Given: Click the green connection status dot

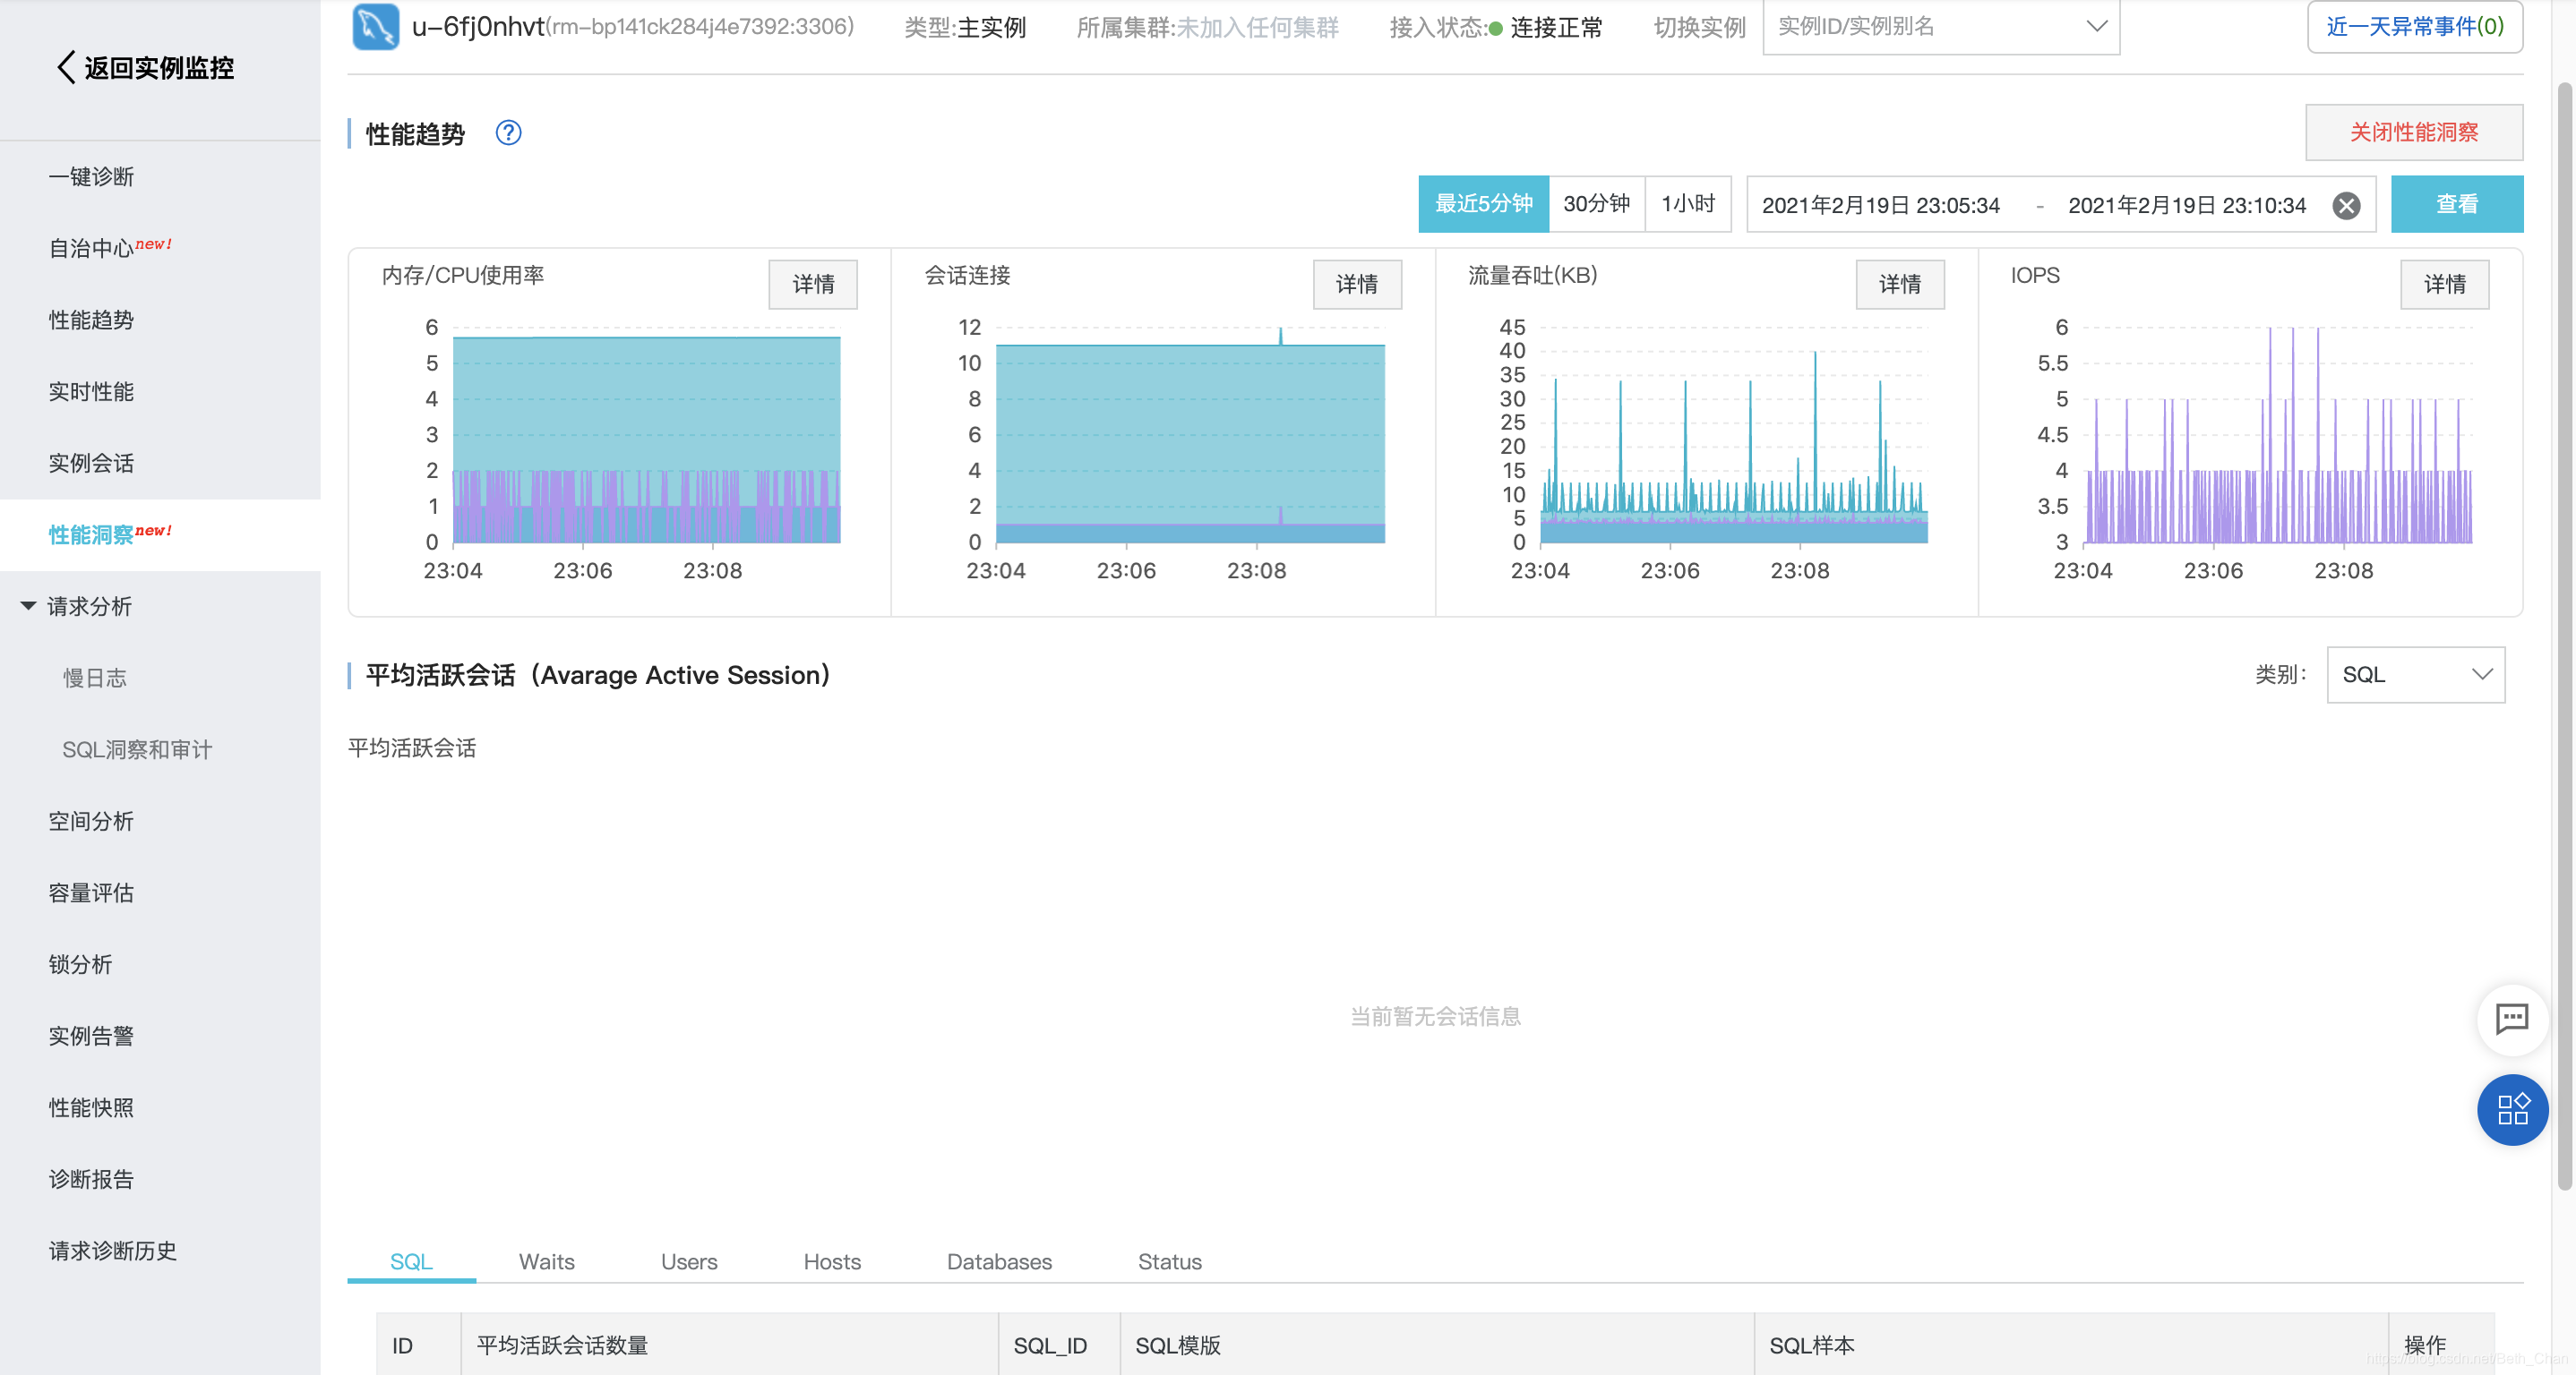Looking at the screenshot, I should (1496, 29).
